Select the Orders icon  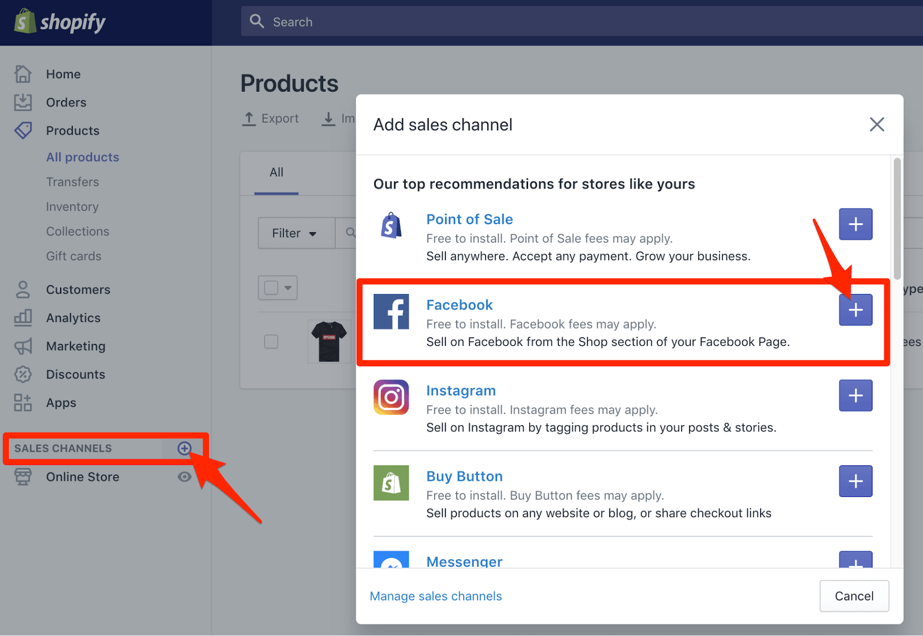tap(23, 102)
